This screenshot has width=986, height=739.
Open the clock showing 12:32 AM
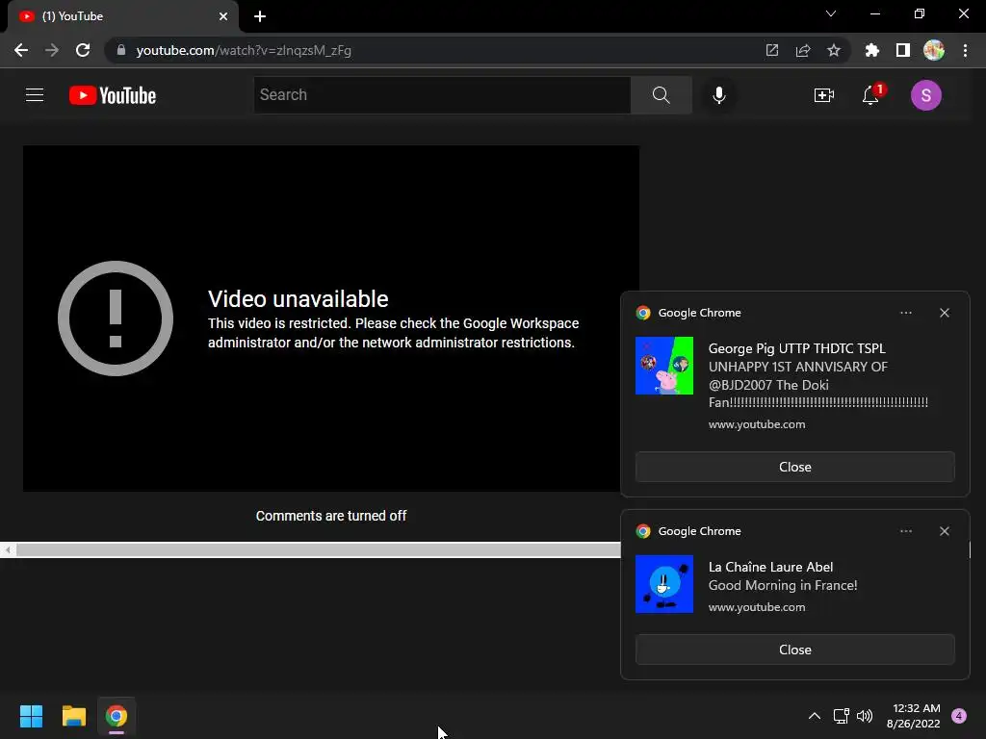coord(913,716)
